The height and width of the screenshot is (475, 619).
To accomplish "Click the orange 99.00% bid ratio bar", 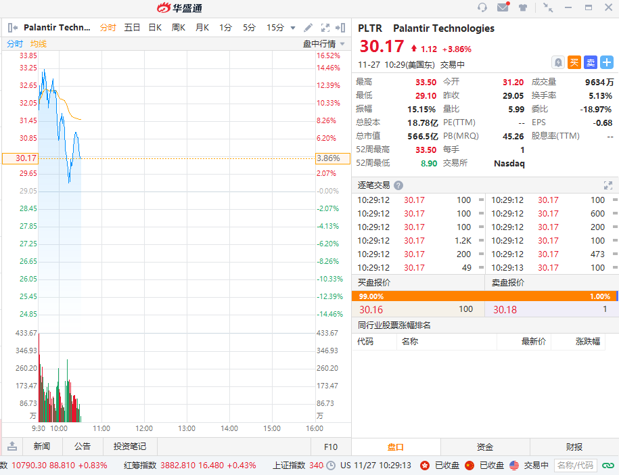I will coord(484,296).
